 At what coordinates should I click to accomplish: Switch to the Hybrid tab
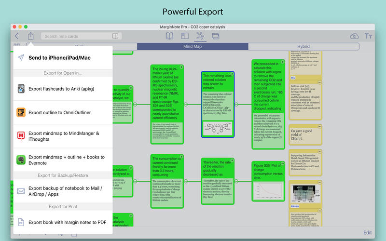click(303, 46)
